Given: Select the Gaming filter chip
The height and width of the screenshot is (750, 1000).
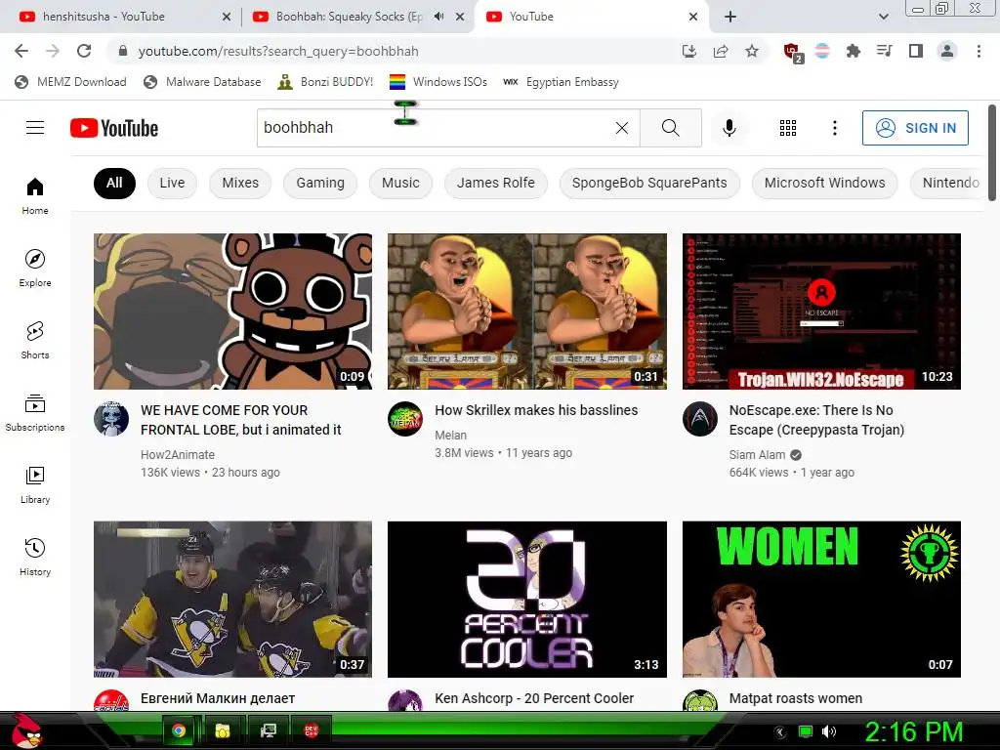Looking at the screenshot, I should tap(320, 183).
